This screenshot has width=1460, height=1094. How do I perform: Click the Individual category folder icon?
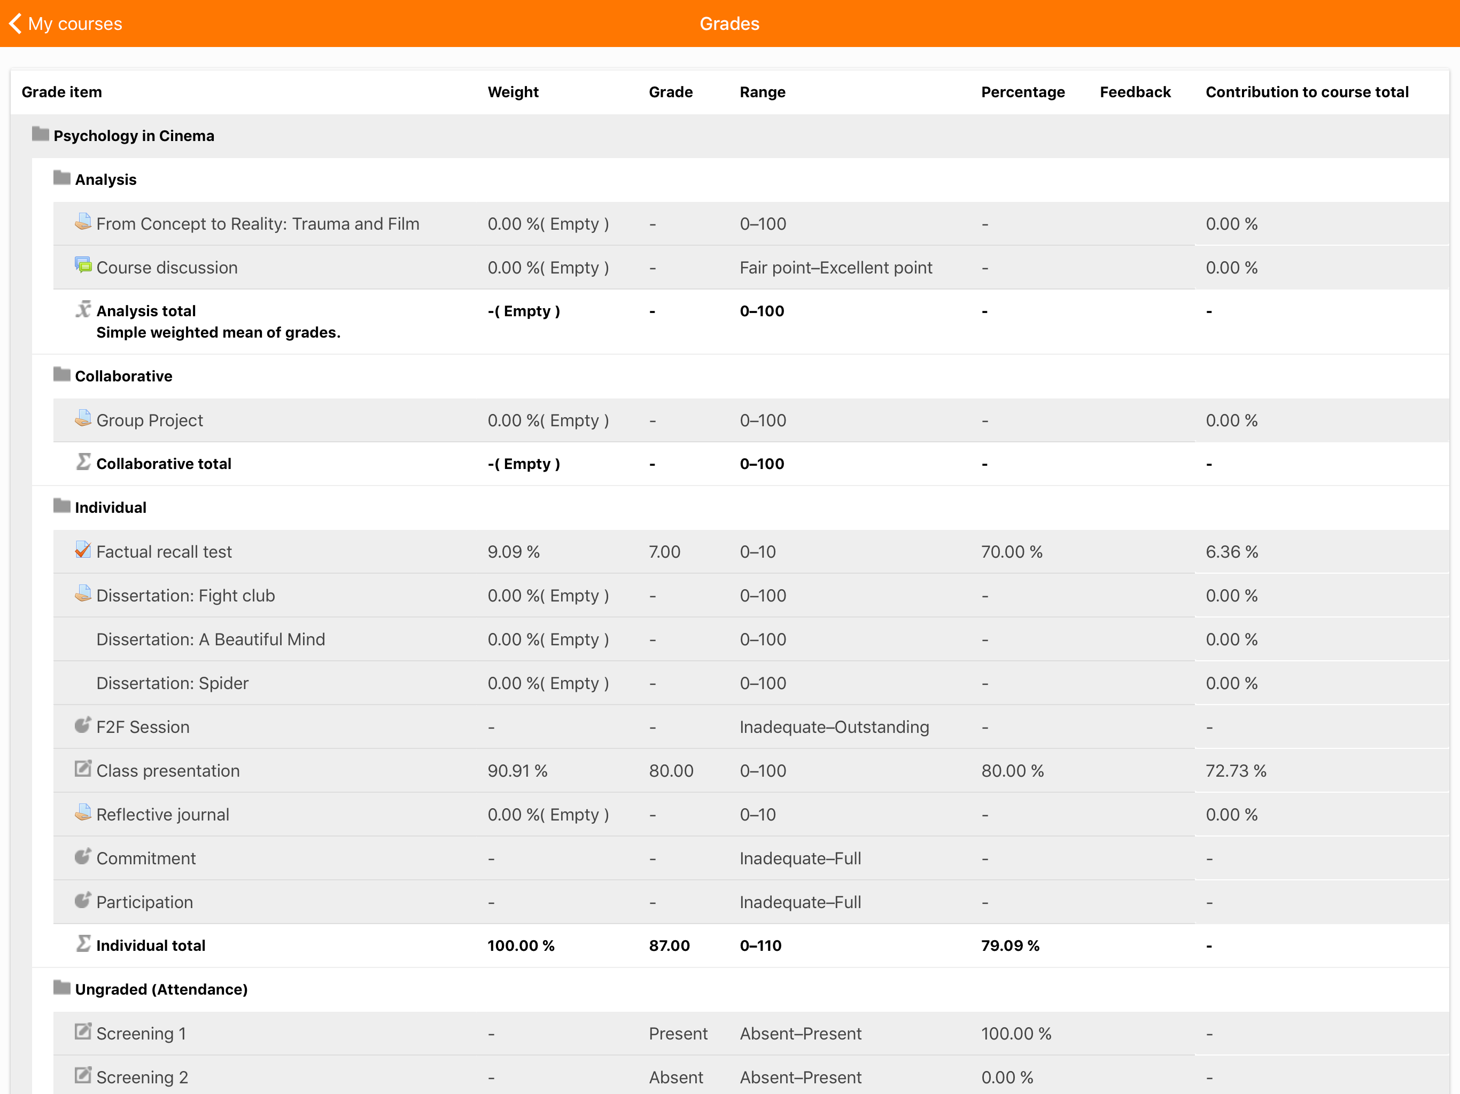(x=62, y=506)
